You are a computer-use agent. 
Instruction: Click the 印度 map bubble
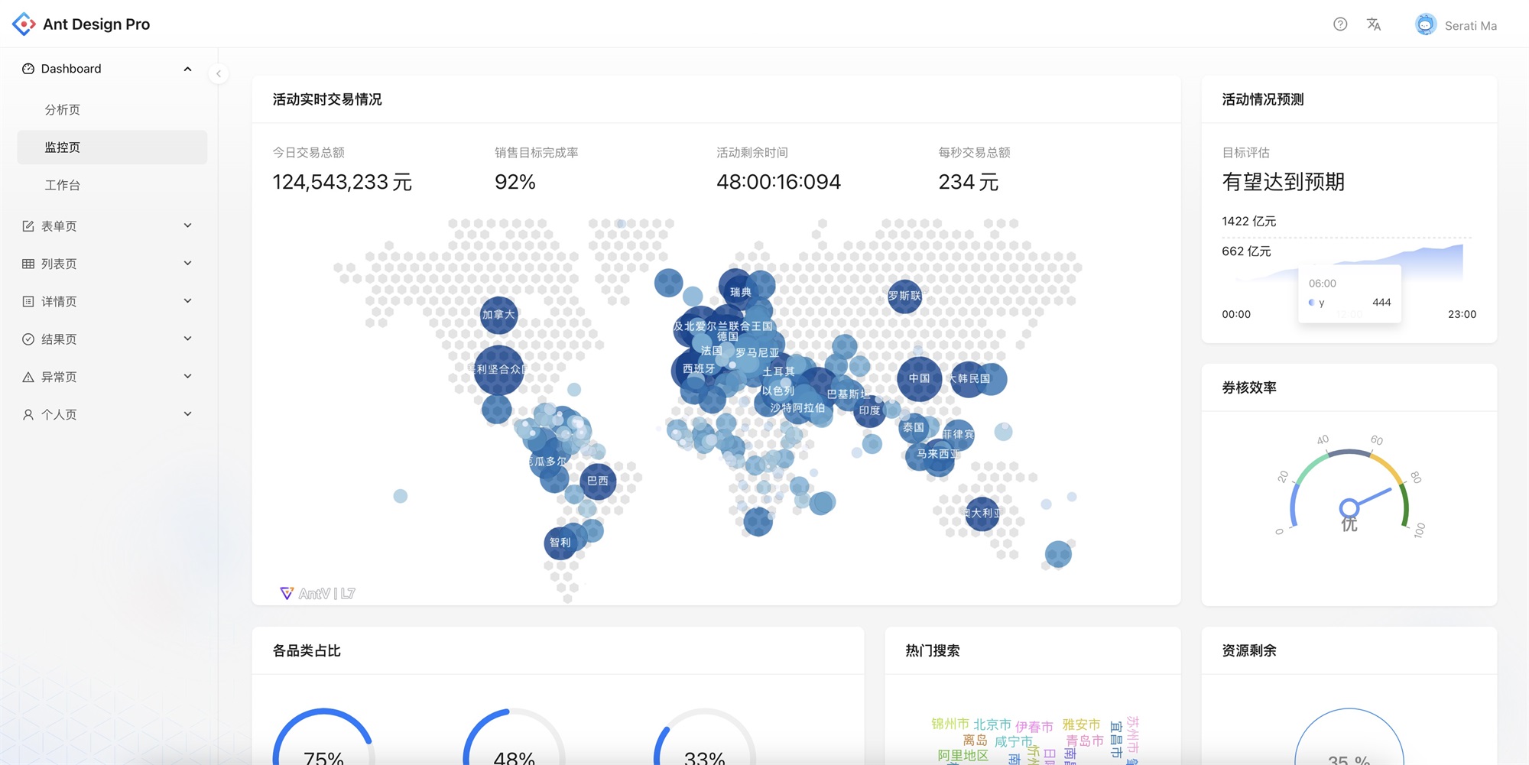pyautogui.click(x=869, y=410)
